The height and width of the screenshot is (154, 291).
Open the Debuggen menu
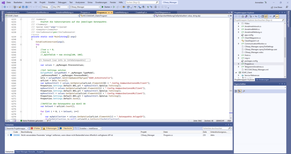[x=62, y=2]
